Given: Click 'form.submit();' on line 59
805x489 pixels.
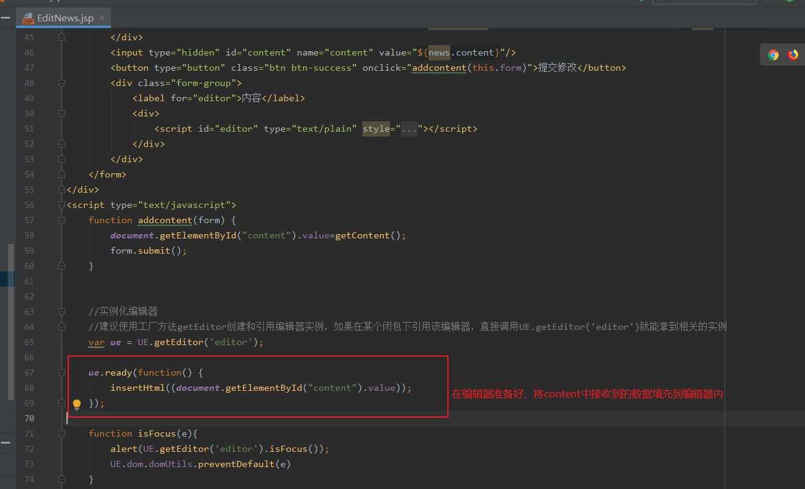Looking at the screenshot, I should (x=148, y=251).
